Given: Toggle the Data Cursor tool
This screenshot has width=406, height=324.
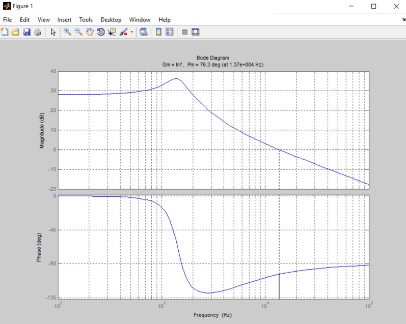Looking at the screenshot, I should click(x=112, y=32).
